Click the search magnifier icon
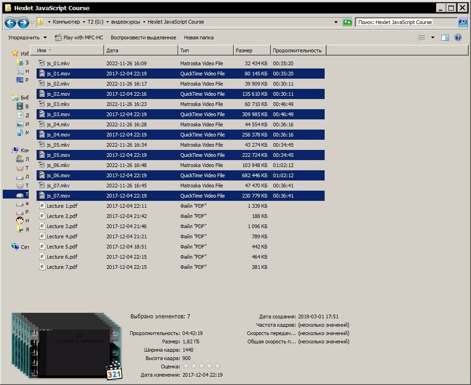Screen dimensions: 471x385 pyautogui.click(x=462, y=22)
